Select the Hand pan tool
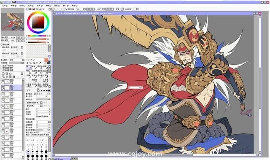Image resolution: width=270 pixels, height=160 pixels. coord(37,63)
